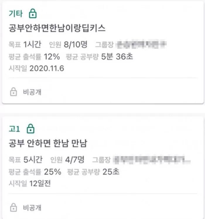This screenshot has width=205, height=219.
Task: Click the blurred group leader name in the second card
Action: click(x=152, y=160)
